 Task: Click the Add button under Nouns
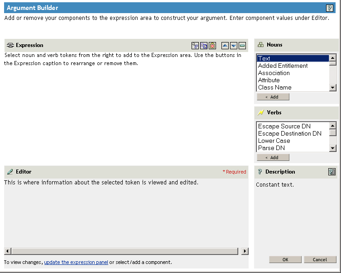click(x=273, y=97)
